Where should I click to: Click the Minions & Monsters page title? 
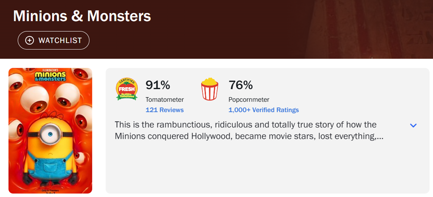pos(82,16)
